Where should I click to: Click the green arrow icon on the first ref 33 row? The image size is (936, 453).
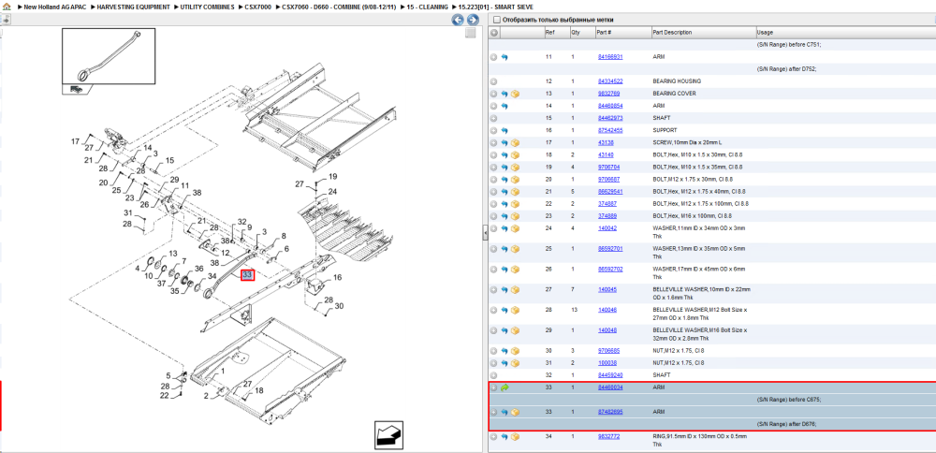click(x=505, y=387)
